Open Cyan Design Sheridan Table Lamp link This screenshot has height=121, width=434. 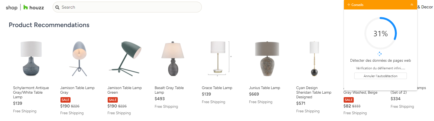(x=314, y=92)
